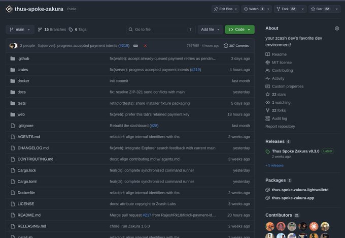Click the fifth contributor avatar with orange starburst
Image resolution: width=345 pixels, height=238 pixels.
[x=314, y=226]
